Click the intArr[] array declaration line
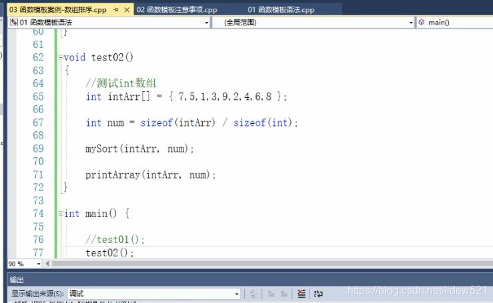This screenshot has width=493, height=303. point(186,97)
